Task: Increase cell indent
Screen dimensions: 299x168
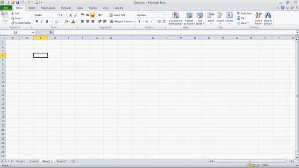Action: (x=105, y=21)
